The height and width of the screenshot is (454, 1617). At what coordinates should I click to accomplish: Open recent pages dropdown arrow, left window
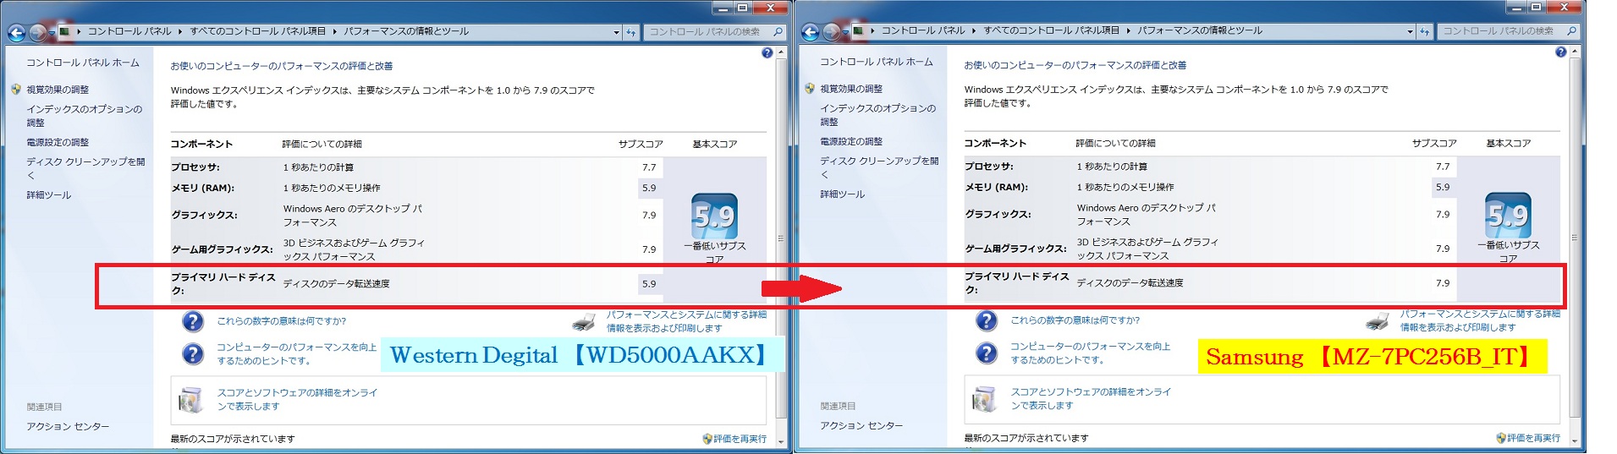tap(52, 33)
